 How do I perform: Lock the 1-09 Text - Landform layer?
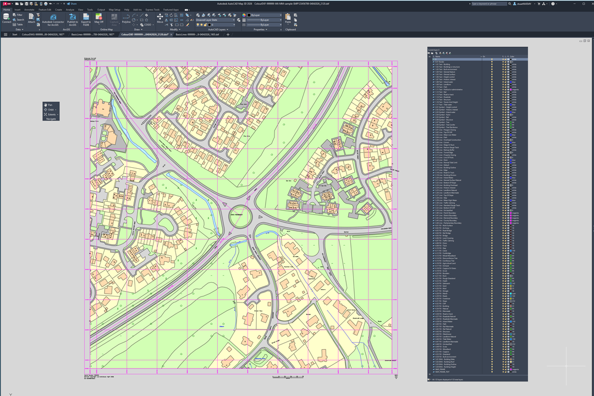pyautogui.click(x=506, y=85)
